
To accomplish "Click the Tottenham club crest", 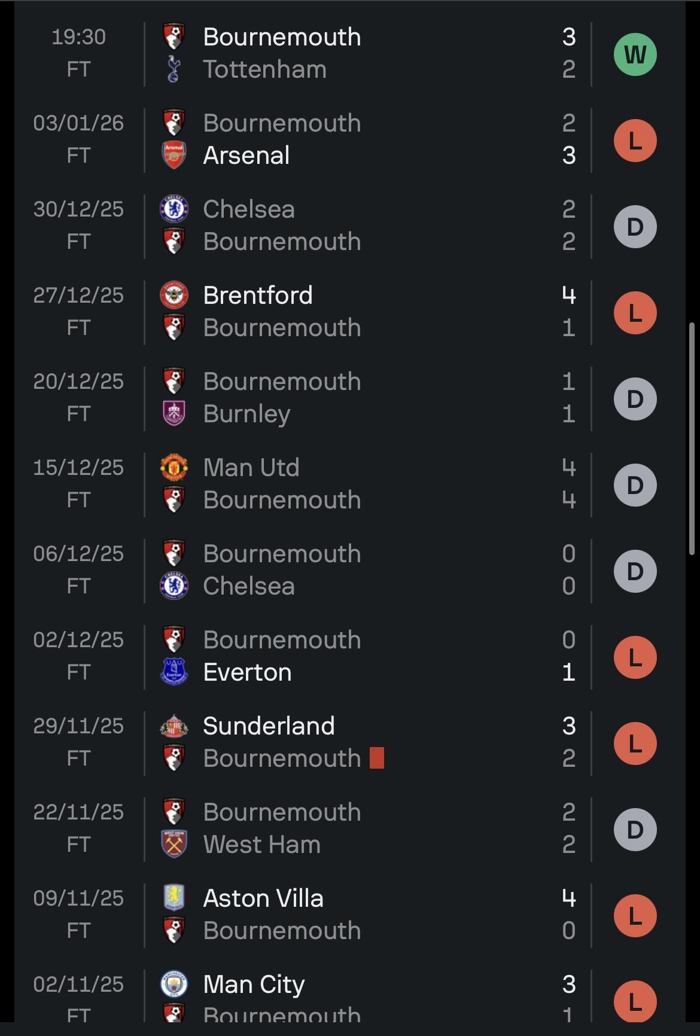I will pos(174,69).
